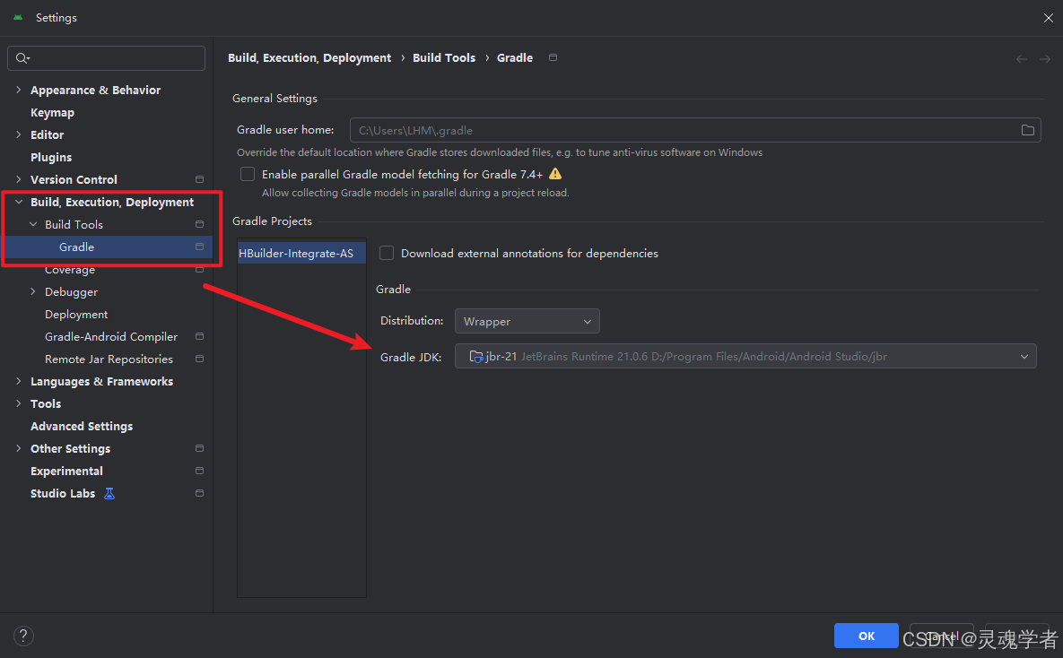Click the project-level marker on Gradle-Android Compiler row
The image size is (1063, 658).
(199, 337)
